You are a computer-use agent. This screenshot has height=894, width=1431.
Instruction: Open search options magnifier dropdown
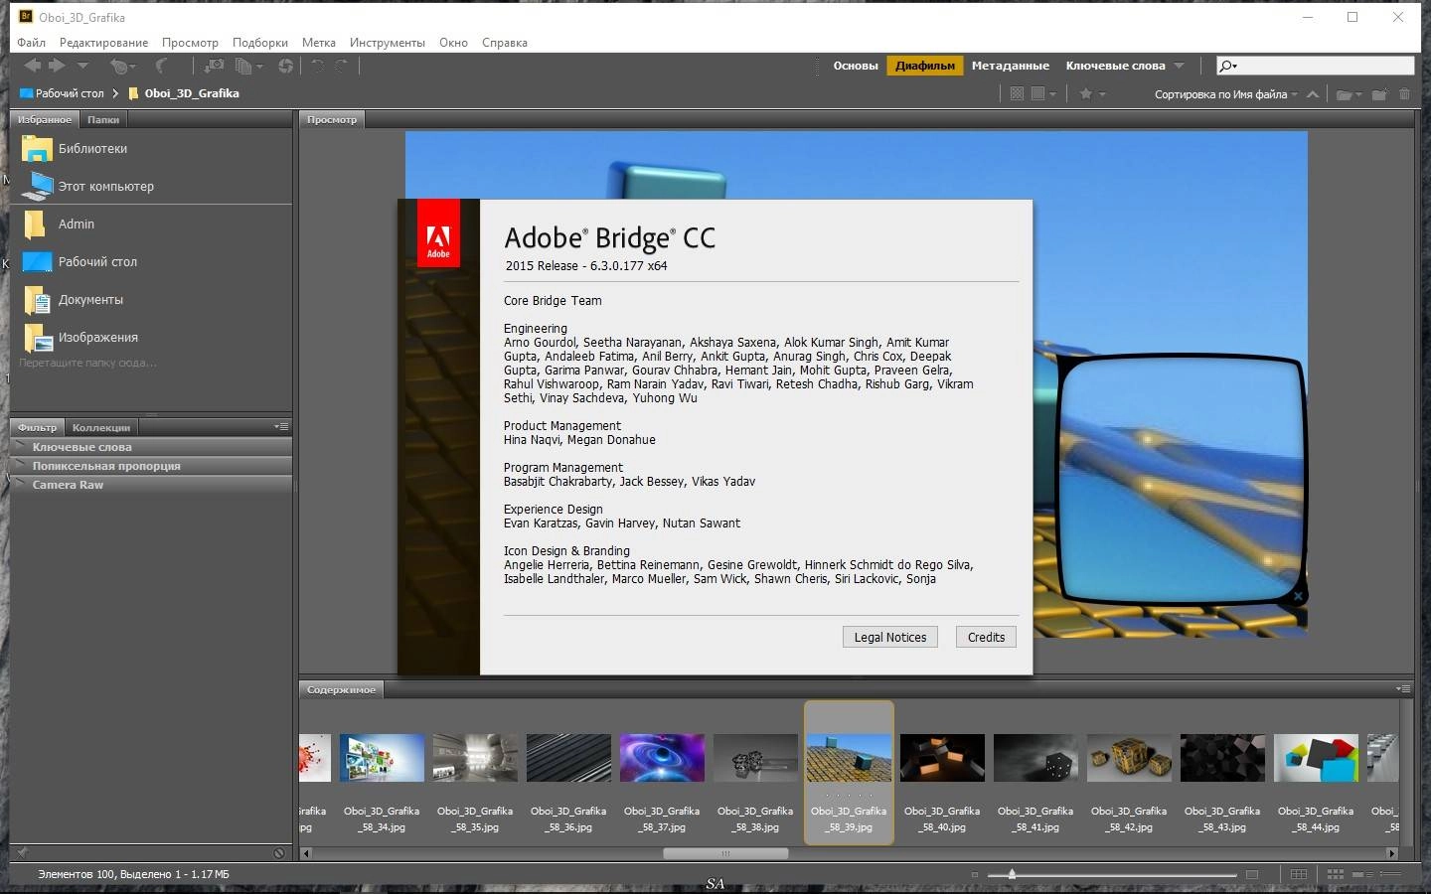tap(1228, 66)
